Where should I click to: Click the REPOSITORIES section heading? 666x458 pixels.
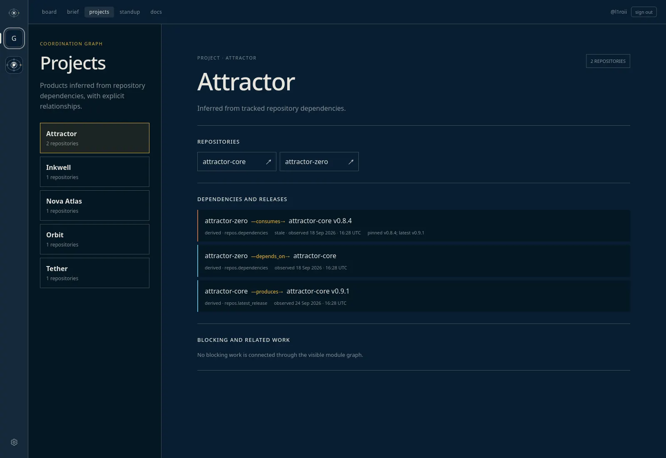(219, 142)
